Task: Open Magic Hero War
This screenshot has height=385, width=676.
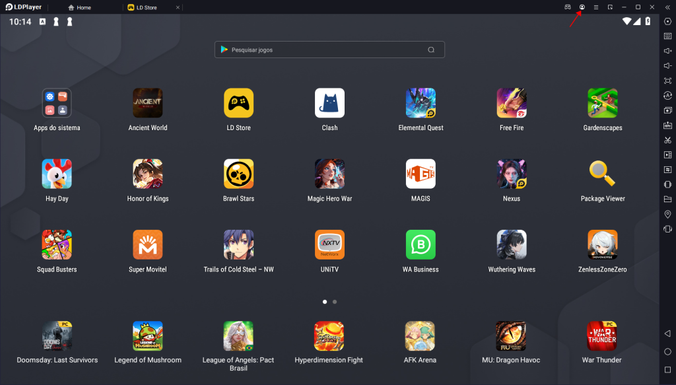Action: (x=329, y=174)
